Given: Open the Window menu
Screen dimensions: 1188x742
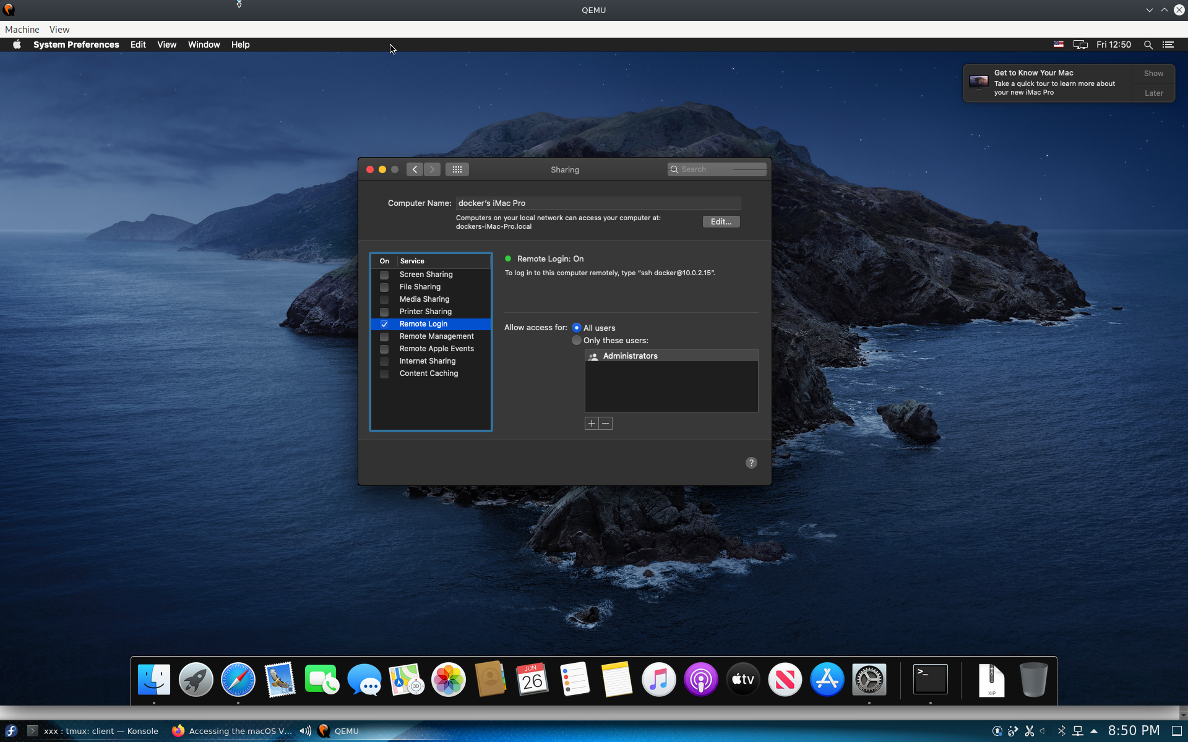Looking at the screenshot, I should click(204, 45).
